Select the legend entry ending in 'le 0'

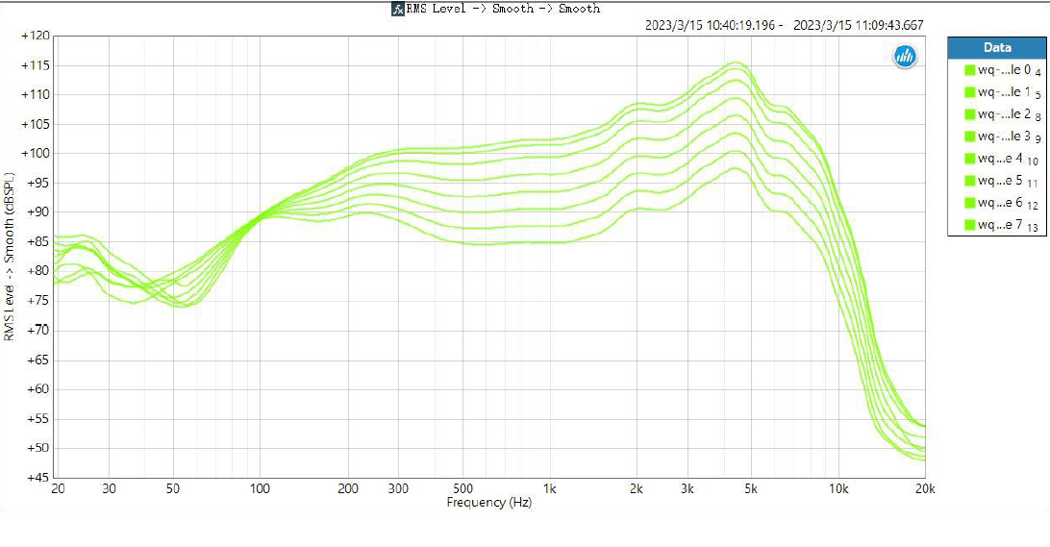click(x=1005, y=70)
